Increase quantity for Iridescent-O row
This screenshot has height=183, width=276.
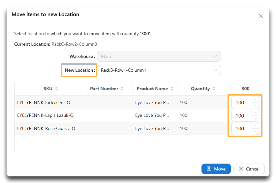[x=256, y=100]
